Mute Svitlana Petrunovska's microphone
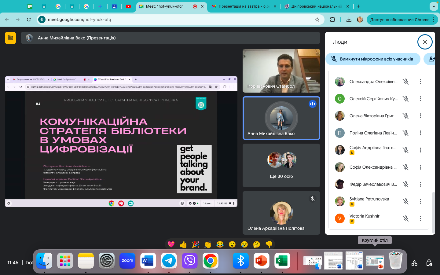 (x=405, y=201)
